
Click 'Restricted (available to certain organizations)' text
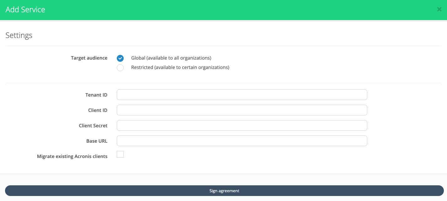coord(180,67)
